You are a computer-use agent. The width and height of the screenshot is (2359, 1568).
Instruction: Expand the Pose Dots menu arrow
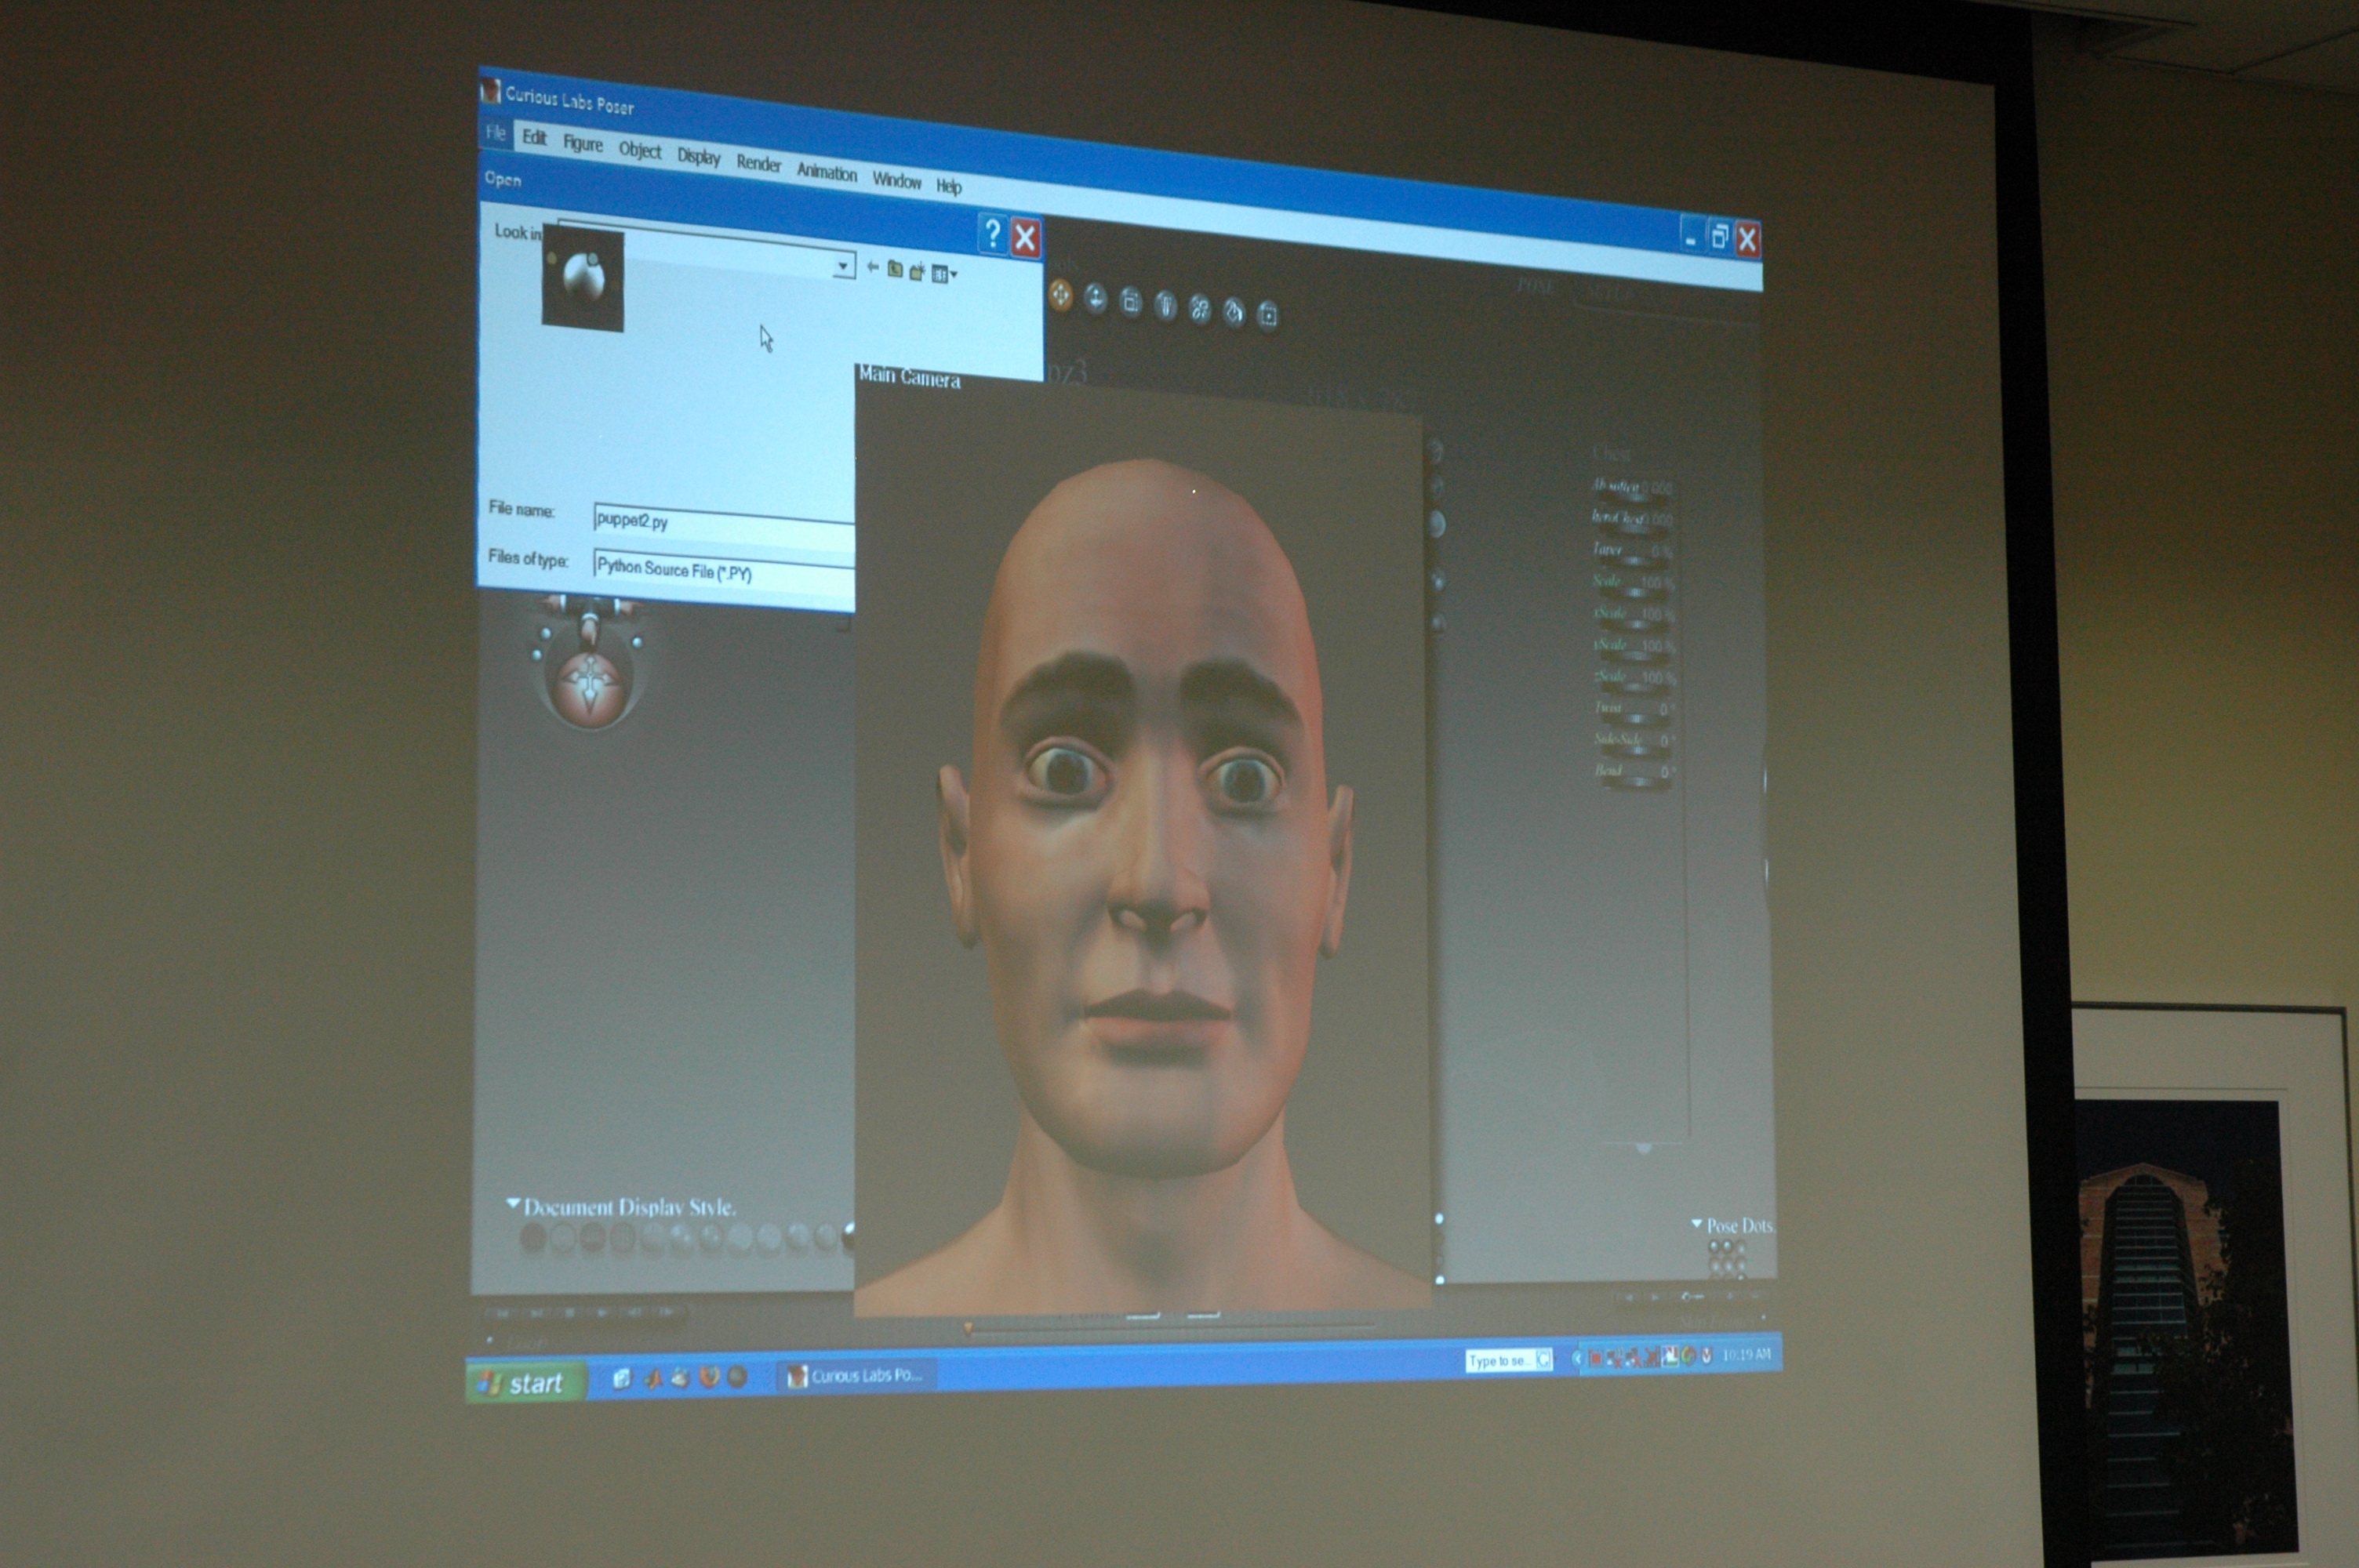(x=1696, y=1224)
